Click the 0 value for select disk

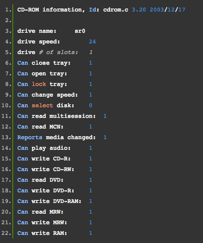coord(91,106)
